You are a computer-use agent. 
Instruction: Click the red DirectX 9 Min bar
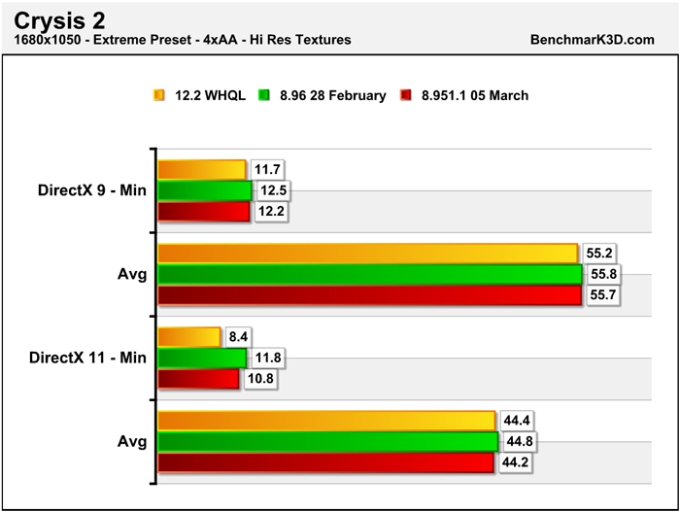[x=203, y=211]
